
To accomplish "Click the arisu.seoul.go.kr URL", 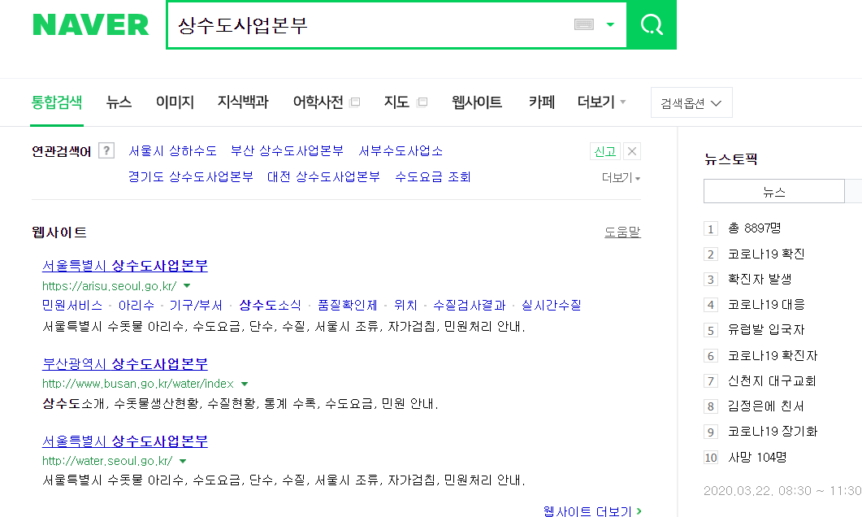I will pos(110,286).
